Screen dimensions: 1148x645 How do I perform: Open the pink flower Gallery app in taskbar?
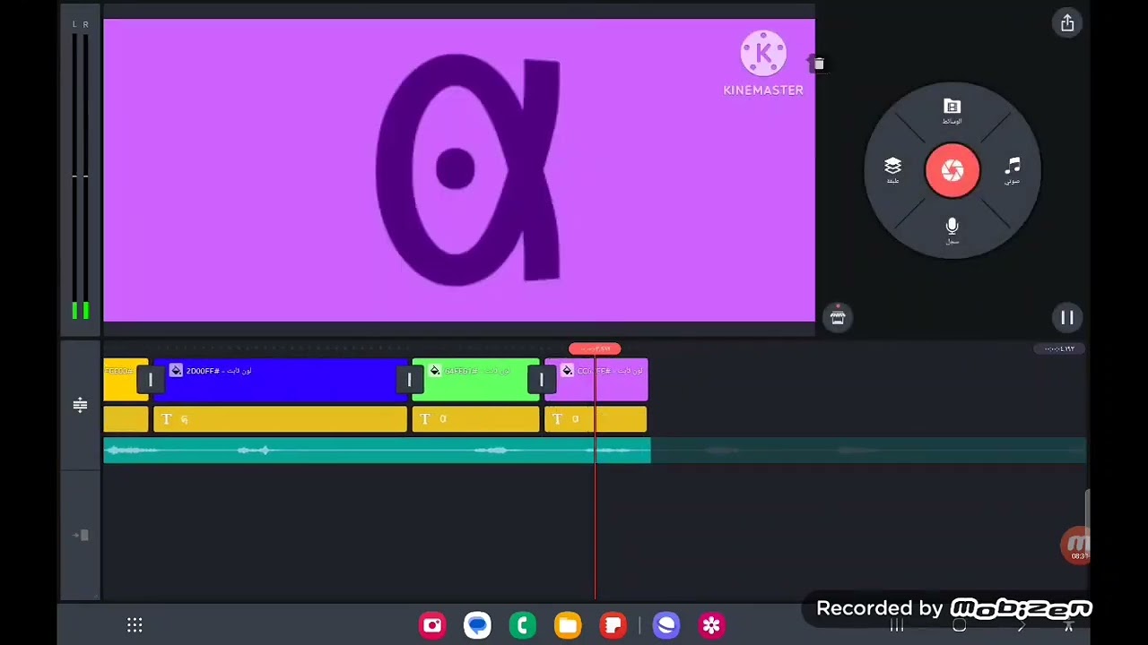click(x=711, y=625)
